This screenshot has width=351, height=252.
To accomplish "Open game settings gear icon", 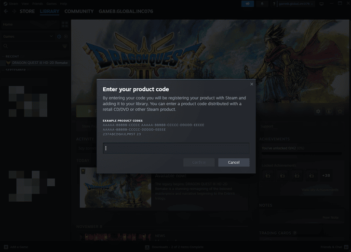I will (318, 111).
